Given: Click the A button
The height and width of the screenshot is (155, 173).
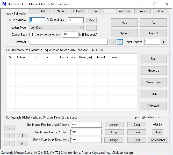Looking at the screenshot, I should 22,143.
